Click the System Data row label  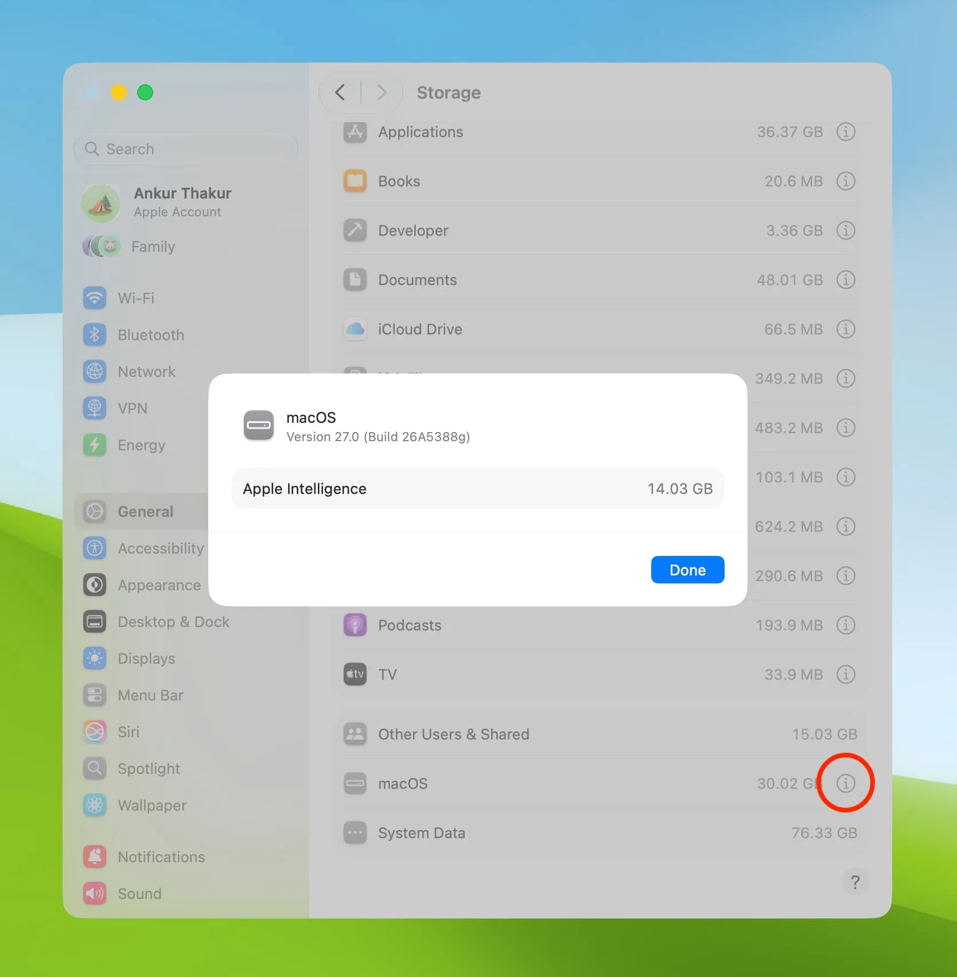422,833
